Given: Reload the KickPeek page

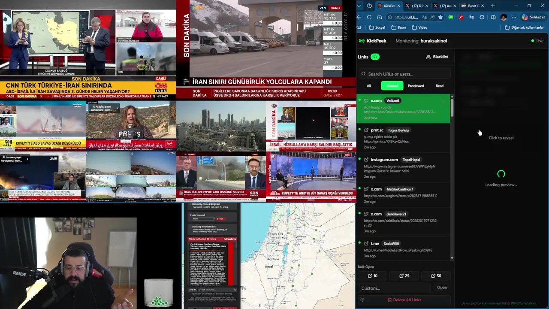Looking at the screenshot, I should point(369,17).
